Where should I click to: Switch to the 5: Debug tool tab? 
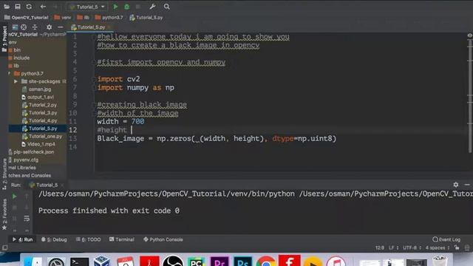click(54, 239)
